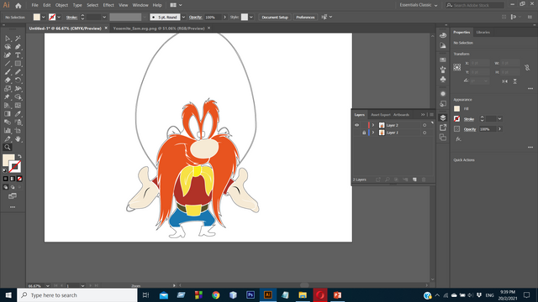Open Essentials Classic workspace dropdown
The image size is (538, 302).
tap(419, 5)
